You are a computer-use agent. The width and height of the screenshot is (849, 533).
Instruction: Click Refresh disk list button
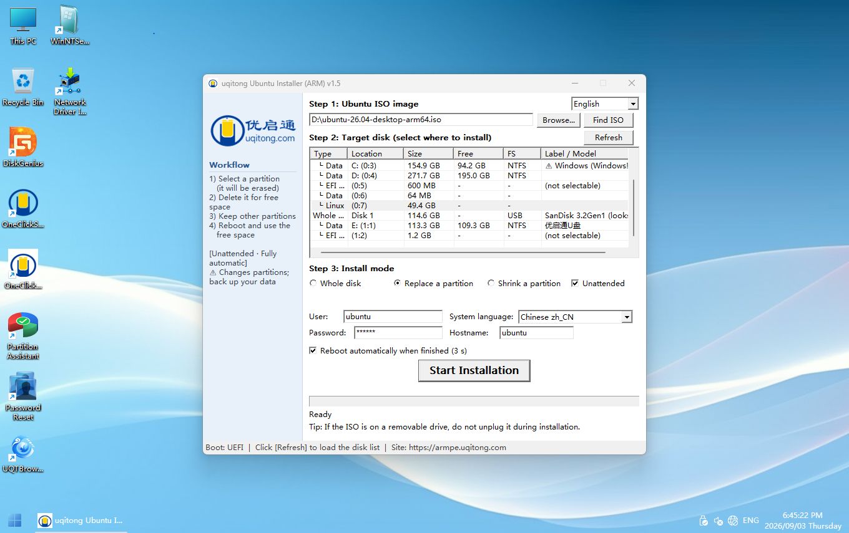pyautogui.click(x=608, y=137)
